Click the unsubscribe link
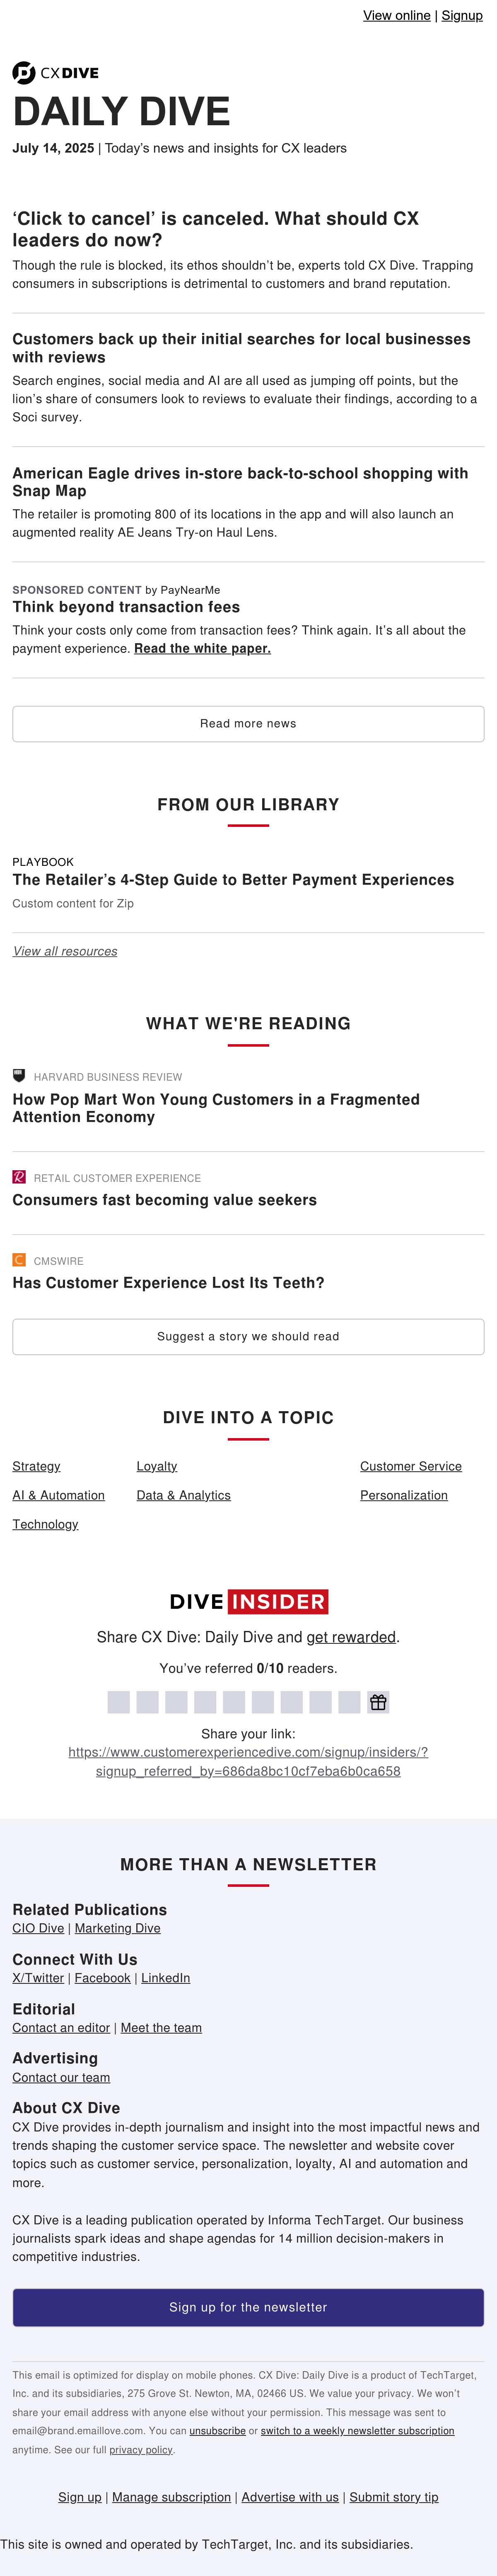Screen dimensions: 497x2576 (x=217, y=2431)
